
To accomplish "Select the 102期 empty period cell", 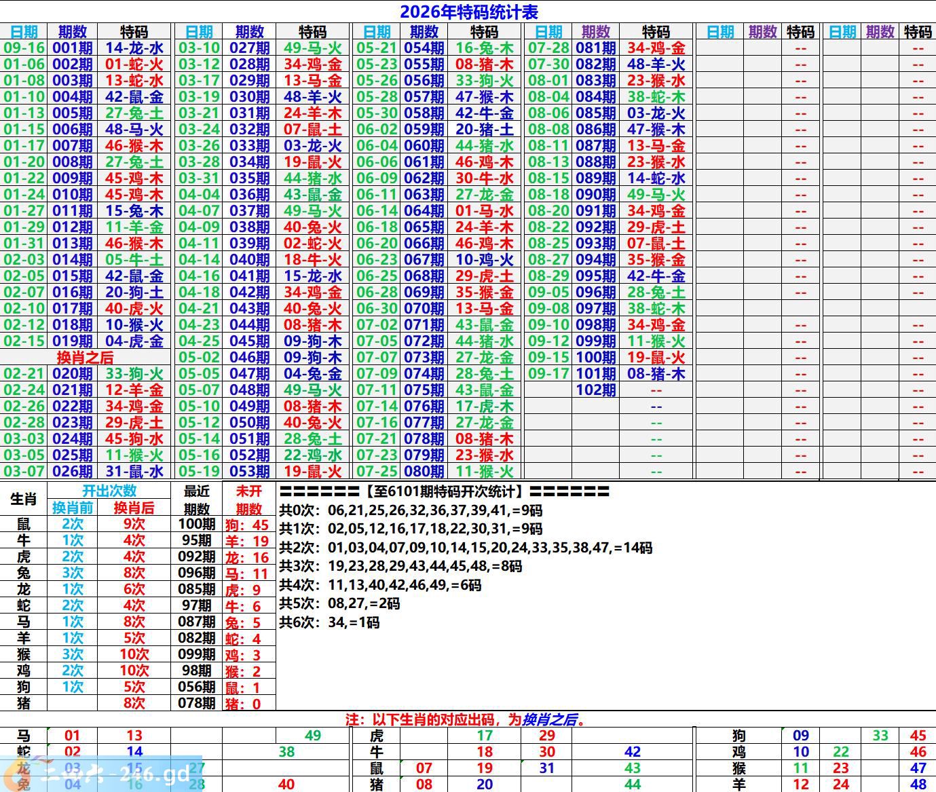I will [596, 390].
